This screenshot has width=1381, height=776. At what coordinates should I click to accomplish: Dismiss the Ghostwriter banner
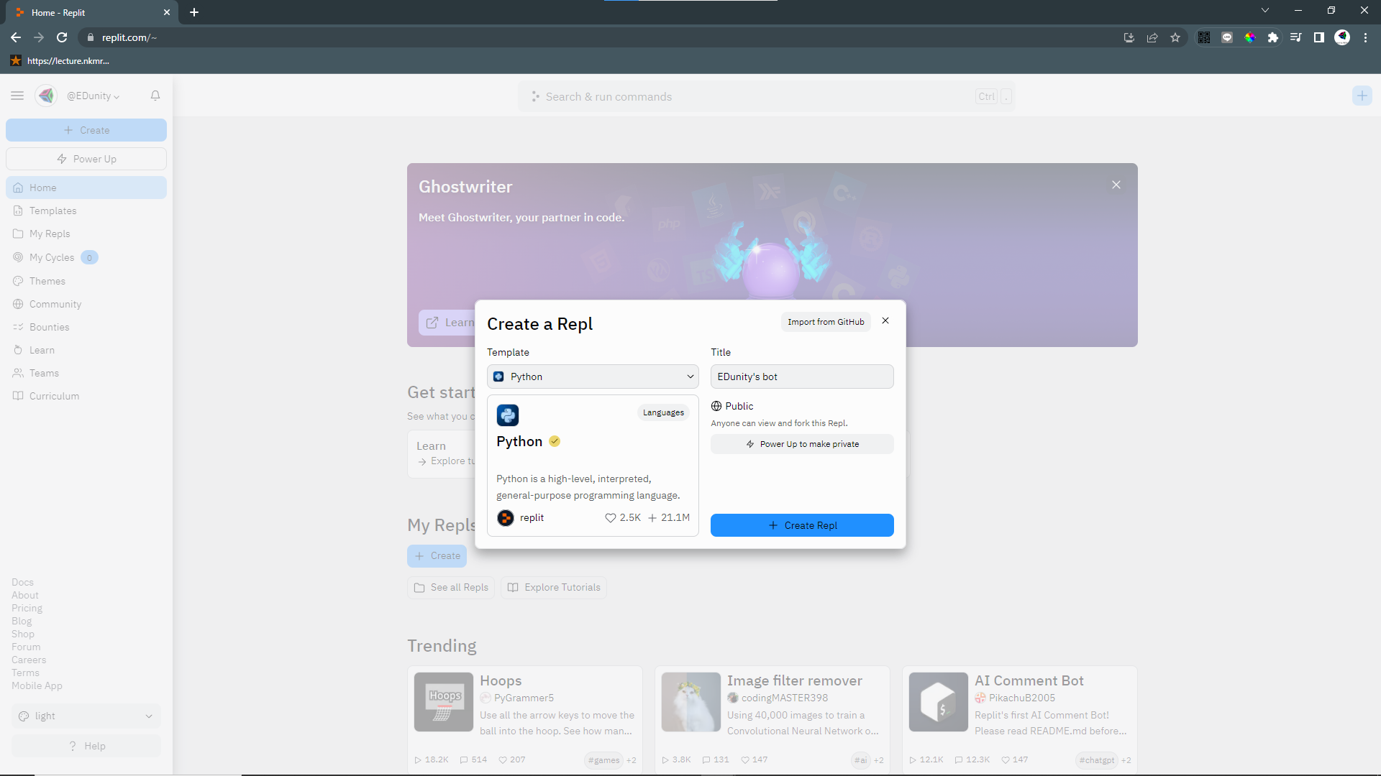pos(1116,185)
